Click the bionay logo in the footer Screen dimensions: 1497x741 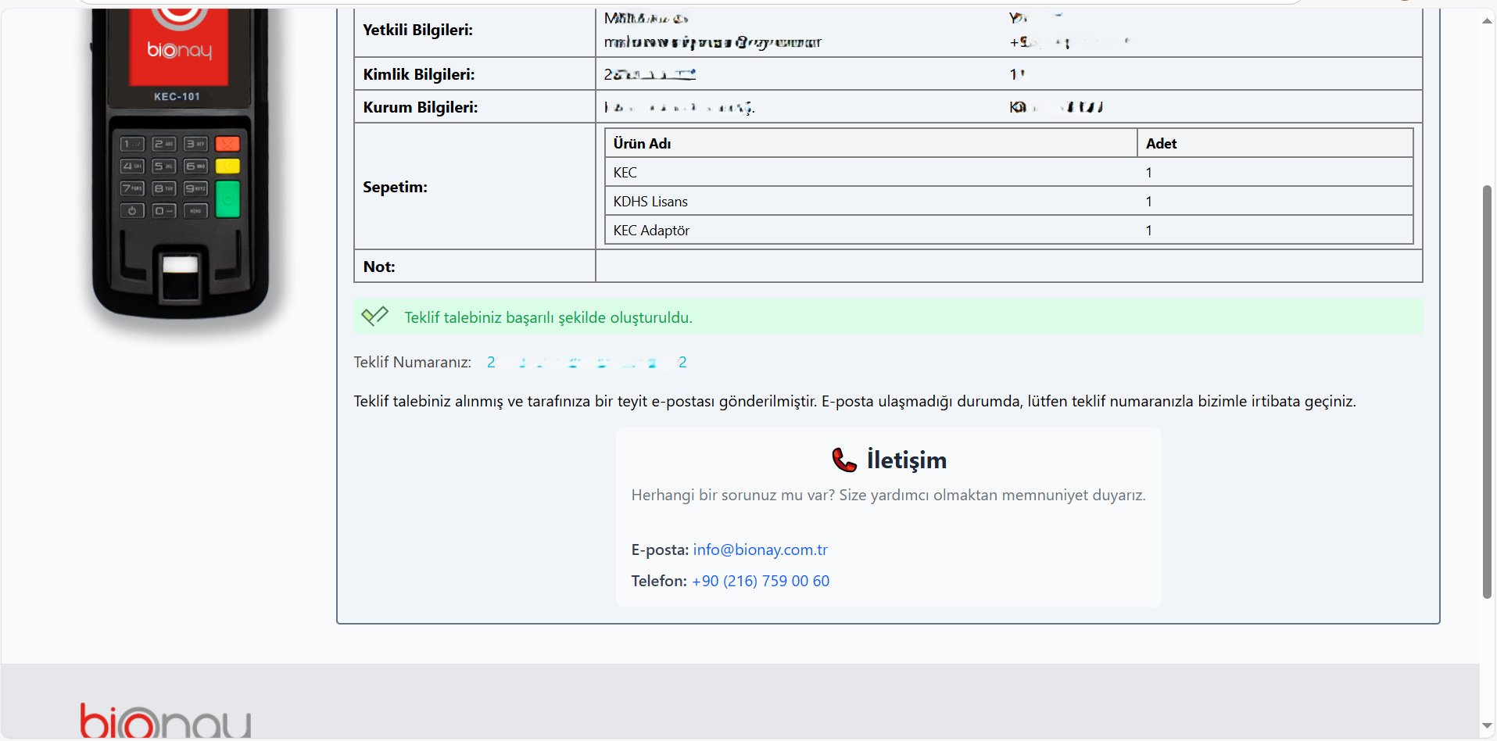[x=165, y=721]
